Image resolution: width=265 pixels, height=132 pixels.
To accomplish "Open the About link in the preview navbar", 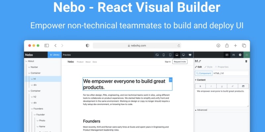I will (88, 62).
